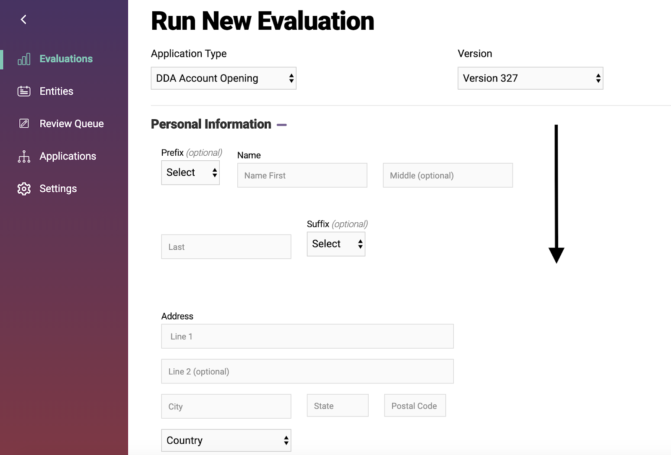This screenshot has width=671, height=455.
Task: Open the Version 327 dropdown
Action: pos(530,78)
